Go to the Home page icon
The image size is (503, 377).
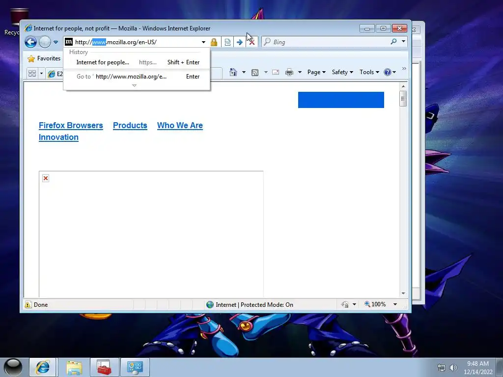pos(233,72)
